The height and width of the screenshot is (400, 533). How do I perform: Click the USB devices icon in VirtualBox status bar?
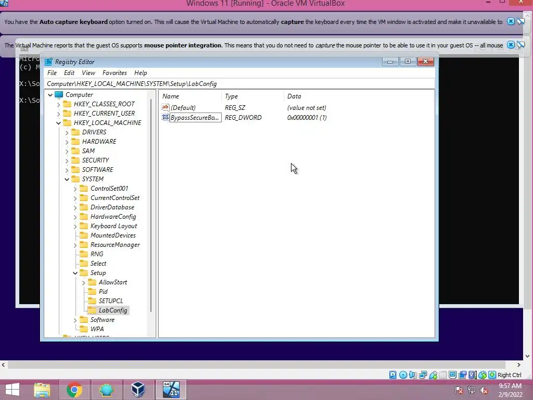point(433,375)
